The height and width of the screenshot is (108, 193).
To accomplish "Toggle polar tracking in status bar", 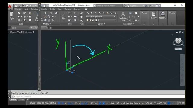I will [x=76, y=103].
